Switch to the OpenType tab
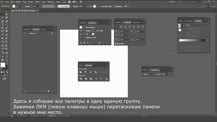217x122 pixels. (x=136, y=22)
